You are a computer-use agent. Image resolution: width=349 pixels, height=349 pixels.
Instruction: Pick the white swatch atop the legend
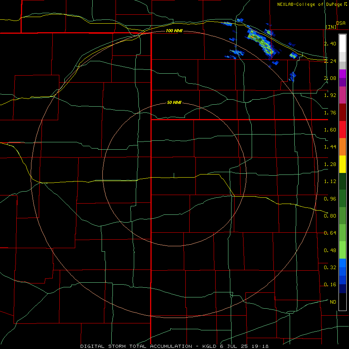click(342, 43)
